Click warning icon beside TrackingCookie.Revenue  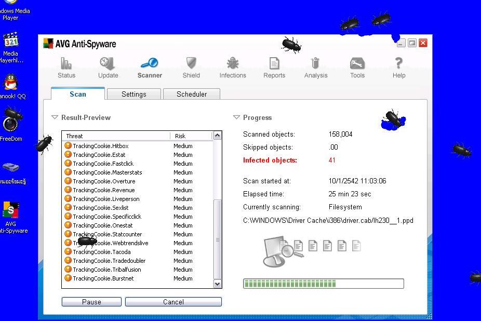pyautogui.click(x=68, y=190)
